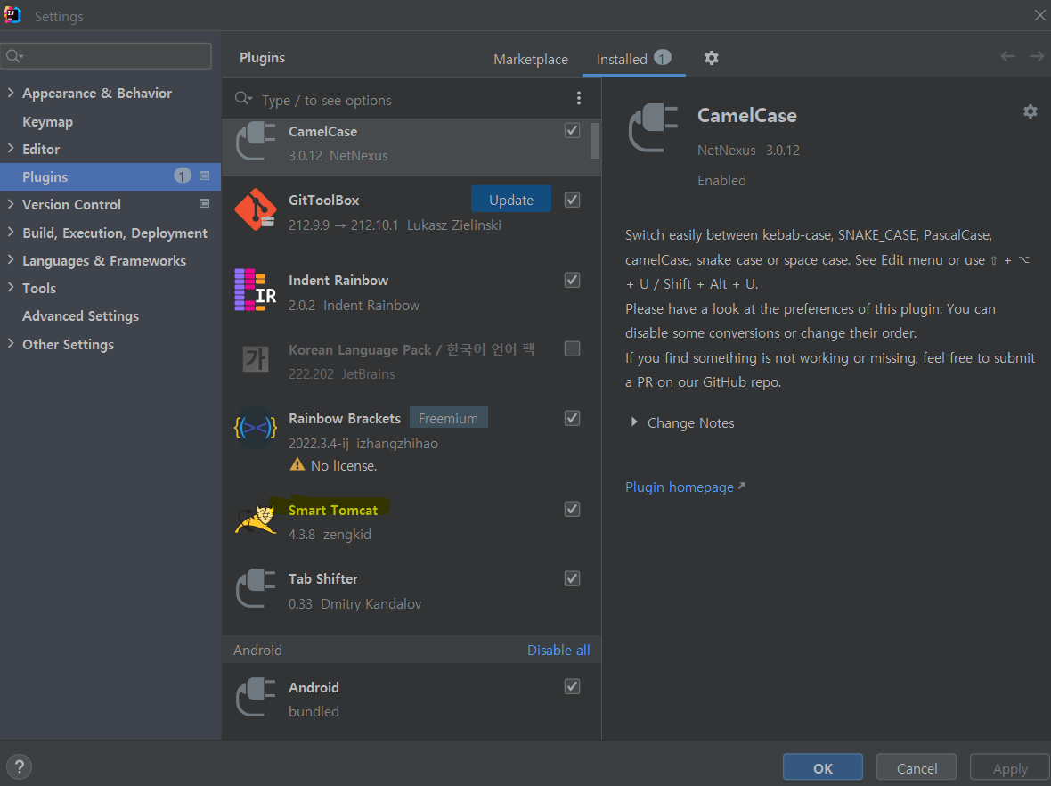1051x786 pixels.
Task: Click the Indent Rainbow plugin icon
Action: click(256, 290)
